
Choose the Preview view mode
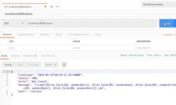pos(34,65)
